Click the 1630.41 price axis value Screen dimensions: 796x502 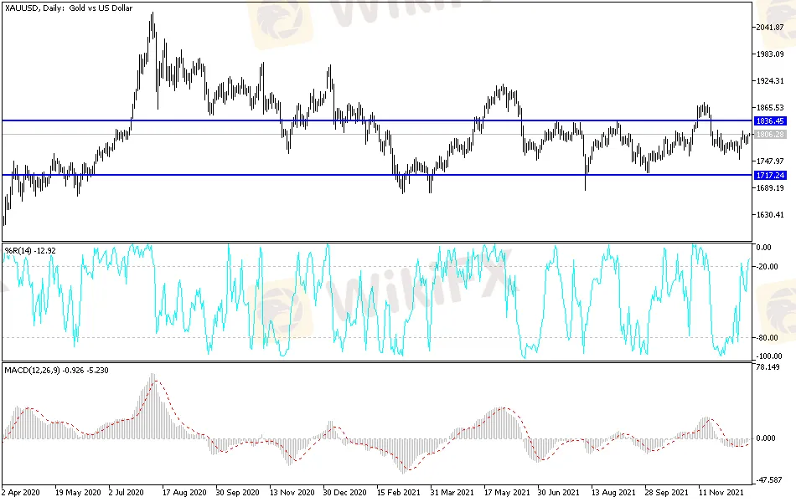click(770, 215)
